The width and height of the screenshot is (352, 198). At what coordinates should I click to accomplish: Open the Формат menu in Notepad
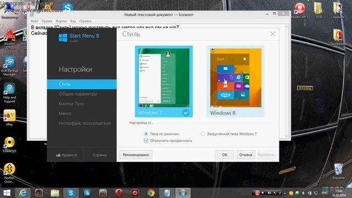61,21
